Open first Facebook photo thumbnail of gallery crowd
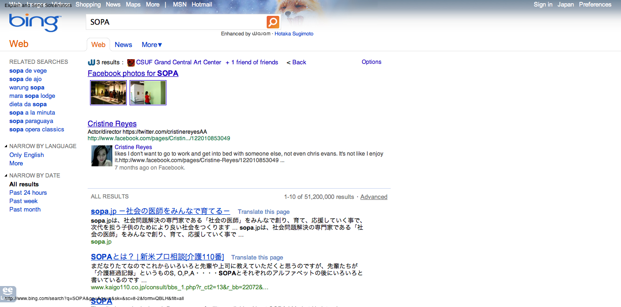The width and height of the screenshot is (621, 307). tap(108, 93)
